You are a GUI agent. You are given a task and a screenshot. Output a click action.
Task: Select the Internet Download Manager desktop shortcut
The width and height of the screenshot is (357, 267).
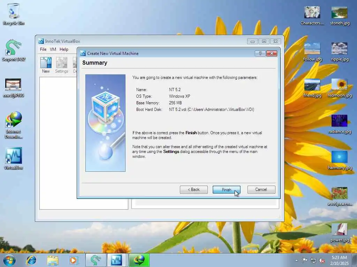pyautogui.click(x=14, y=125)
